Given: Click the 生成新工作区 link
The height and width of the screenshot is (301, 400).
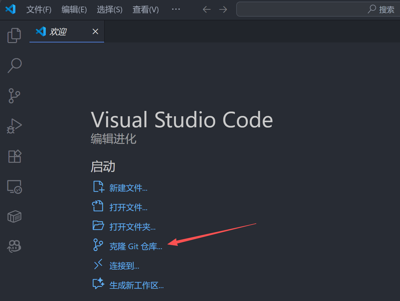Looking at the screenshot, I should click(136, 285).
